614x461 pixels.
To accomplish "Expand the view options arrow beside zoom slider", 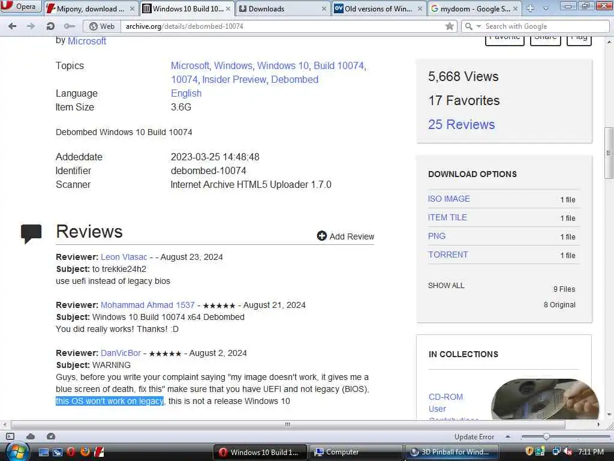I will pyautogui.click(x=508, y=436).
